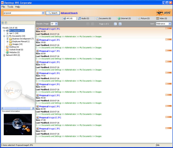The height and width of the screenshot is (148, 173).
Task: Select the Network IRIS (0) tree item
Action: click(x=13, y=55)
